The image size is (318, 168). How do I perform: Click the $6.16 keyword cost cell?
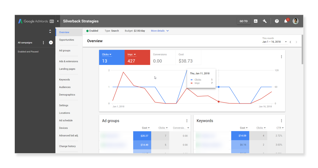(x=240, y=145)
